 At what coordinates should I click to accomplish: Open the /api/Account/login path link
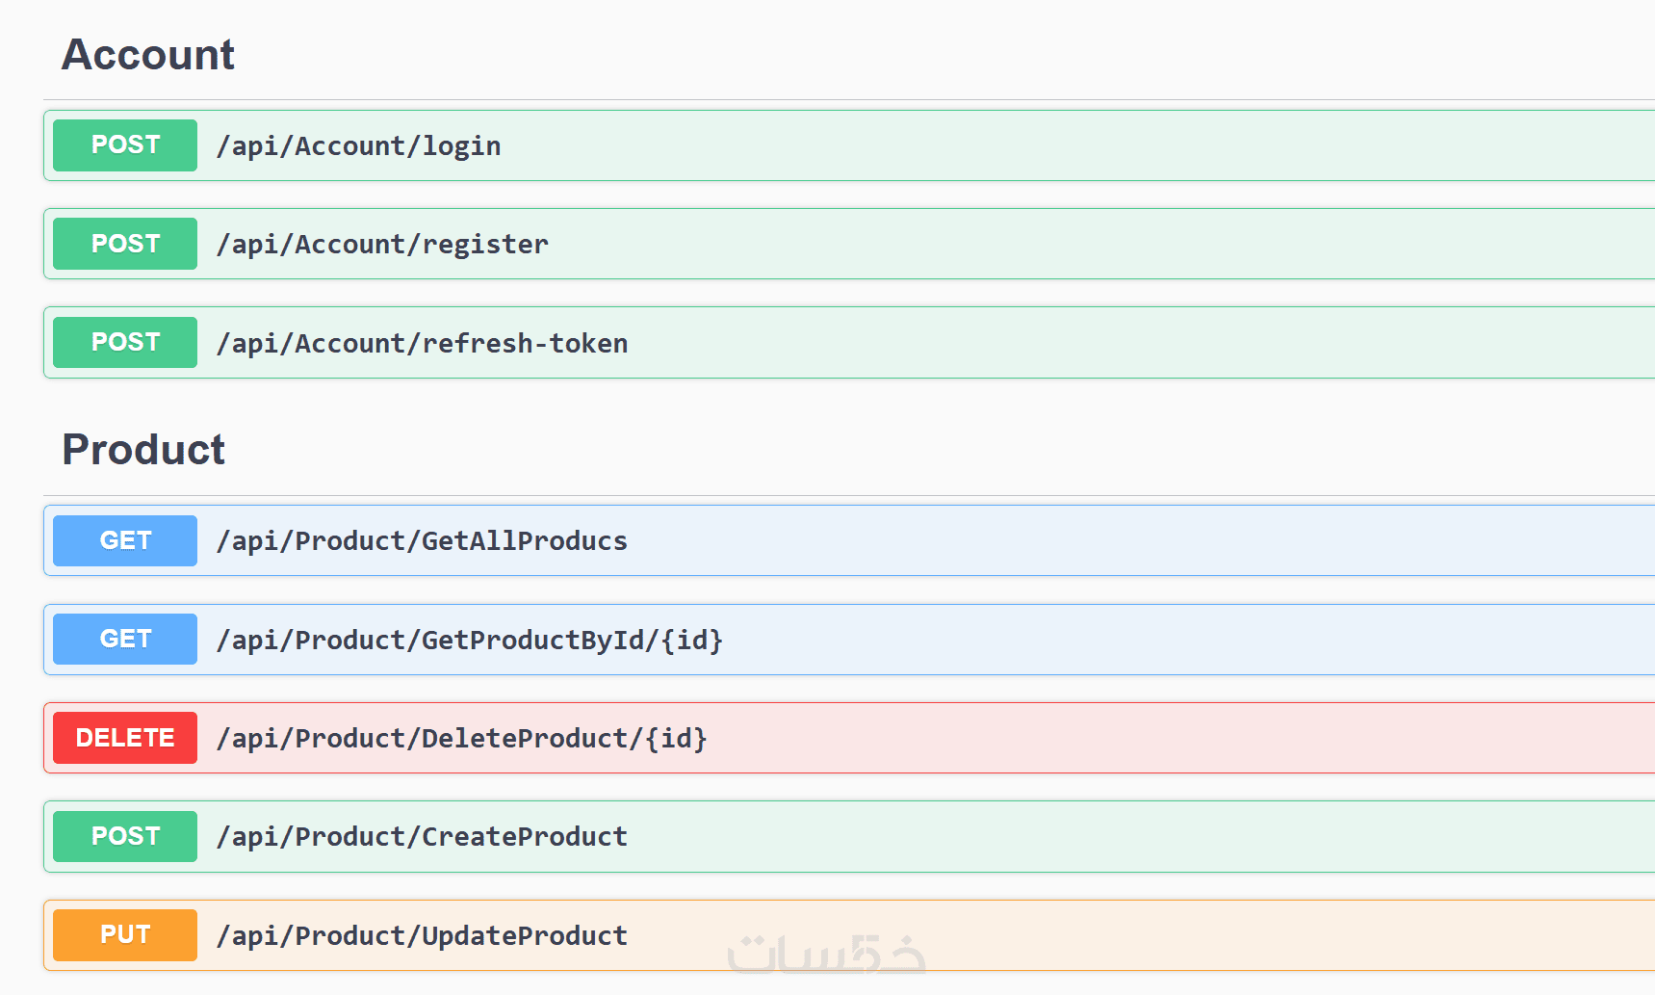point(358,146)
